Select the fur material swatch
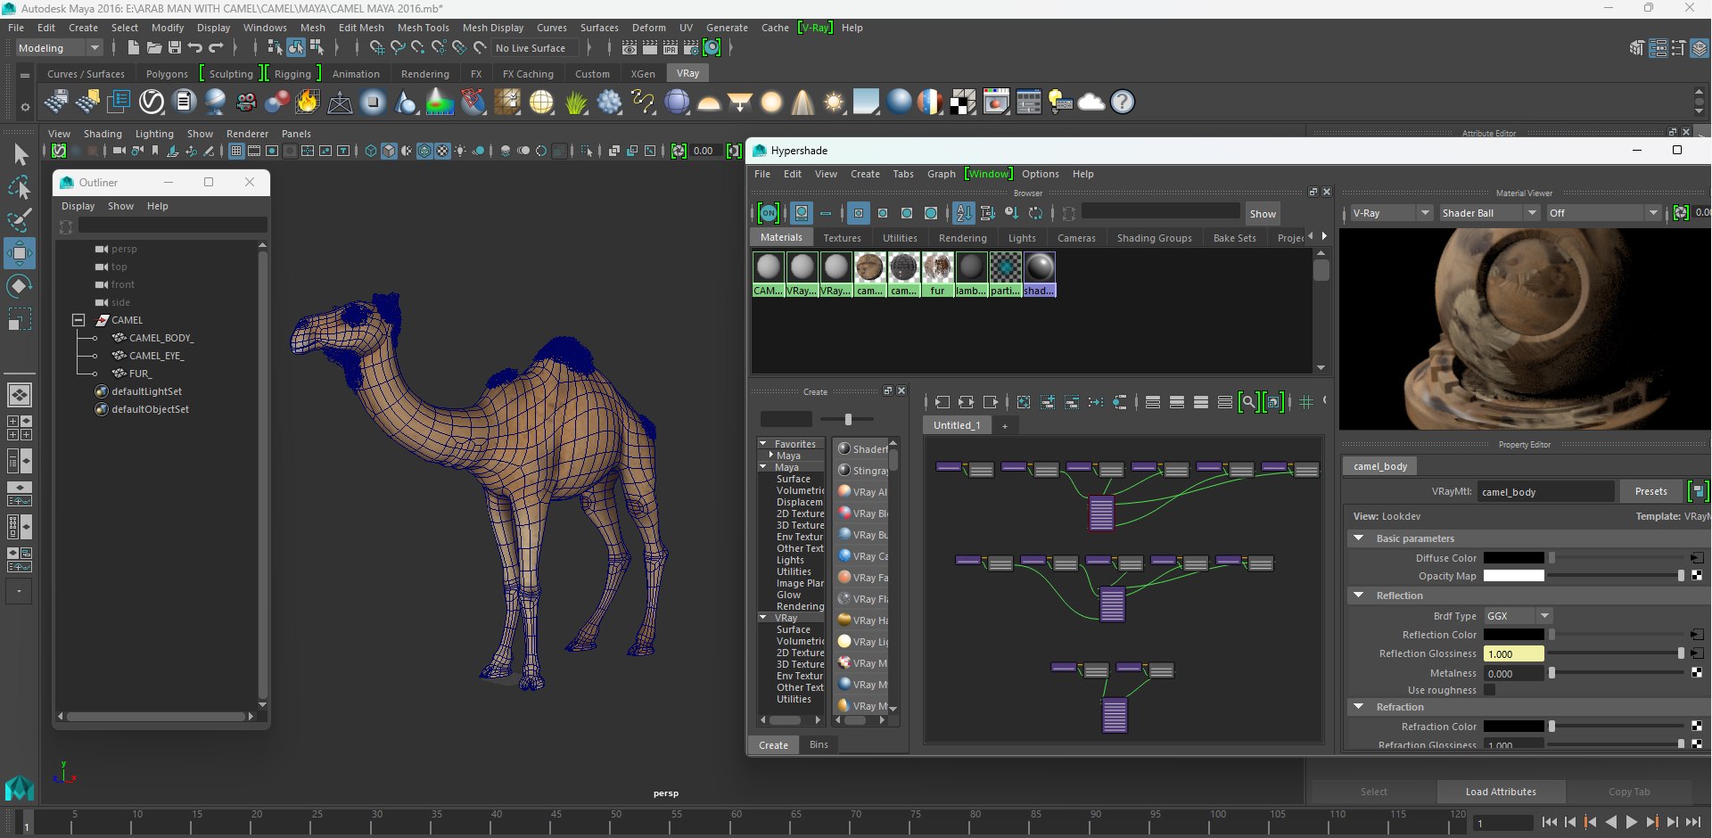The image size is (1712, 838). pos(937,274)
